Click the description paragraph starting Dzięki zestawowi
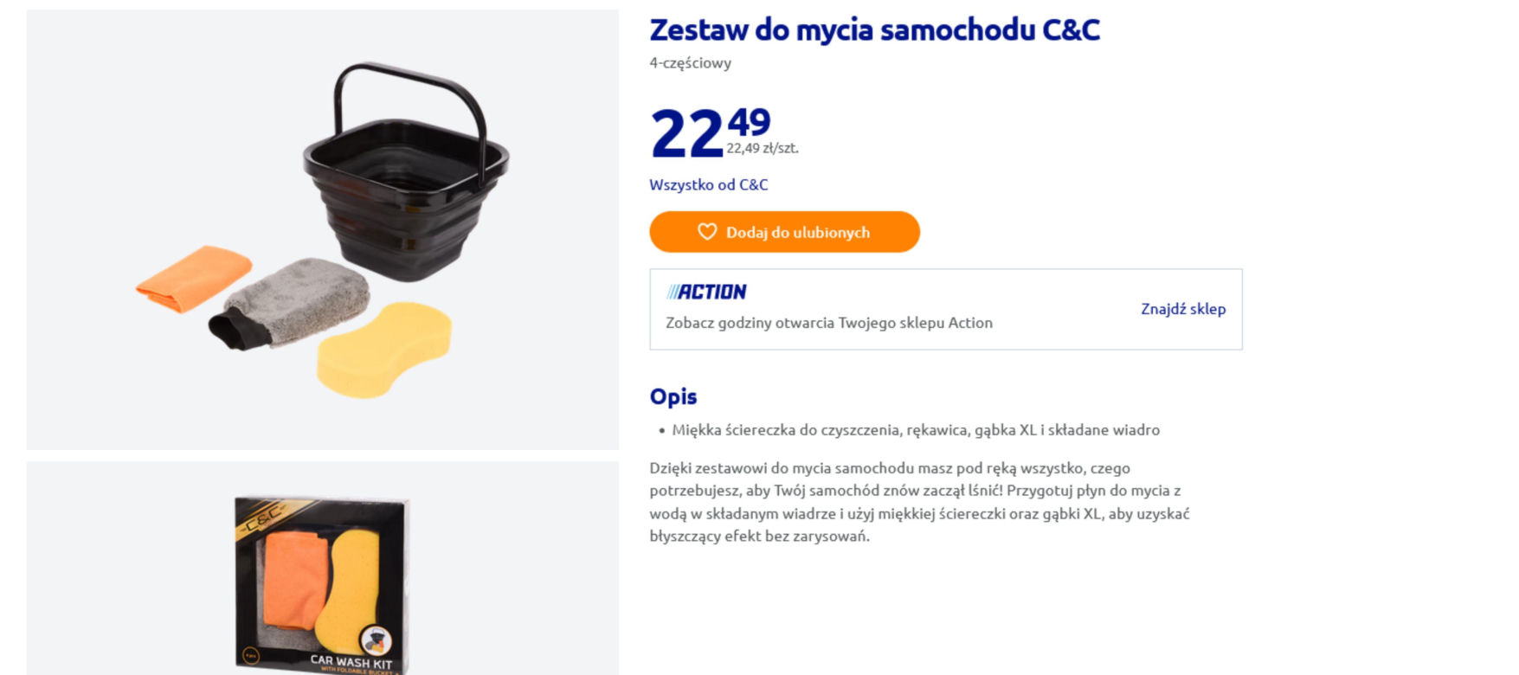 (920, 502)
